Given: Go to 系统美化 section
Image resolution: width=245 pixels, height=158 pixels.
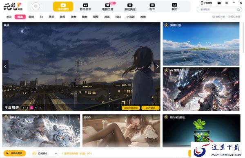Looking at the screenshot, I should pyautogui.click(x=130, y=7).
